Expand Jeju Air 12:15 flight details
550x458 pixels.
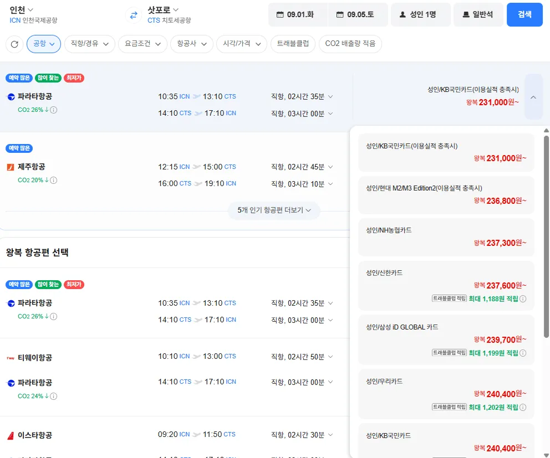(x=330, y=167)
